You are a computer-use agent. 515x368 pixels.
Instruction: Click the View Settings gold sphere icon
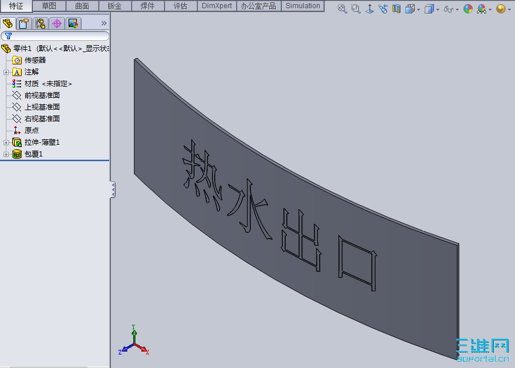[501, 9]
